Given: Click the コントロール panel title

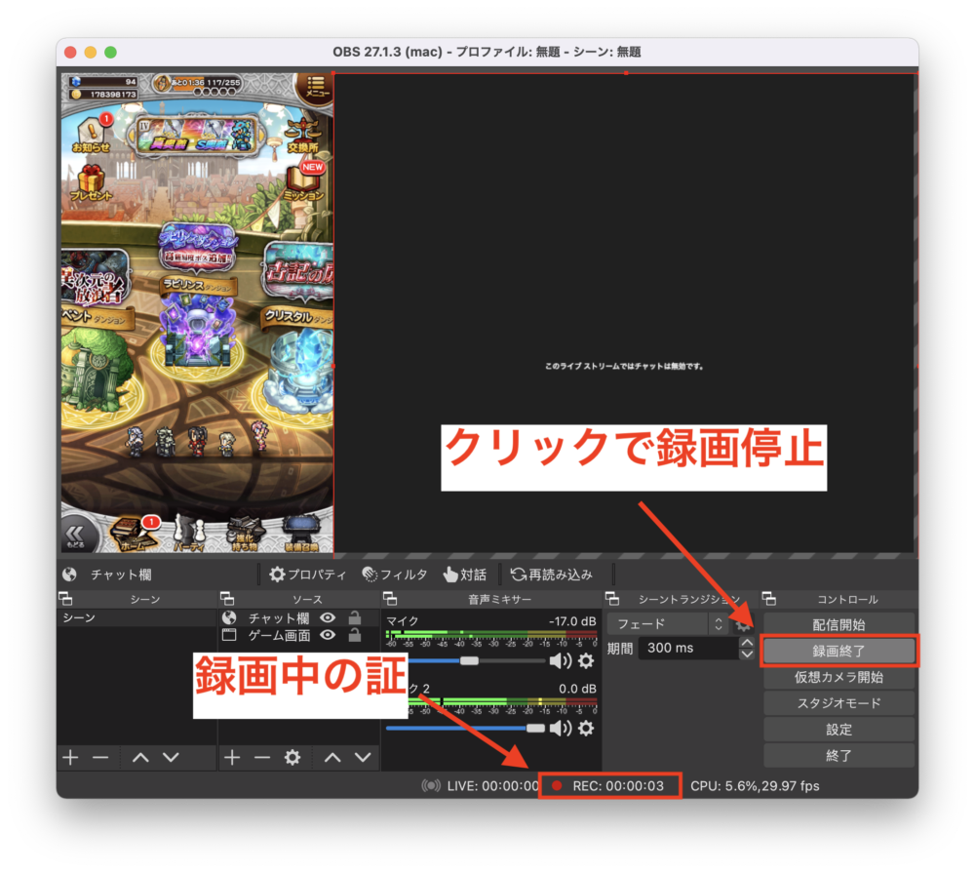Looking at the screenshot, I should point(847,599).
